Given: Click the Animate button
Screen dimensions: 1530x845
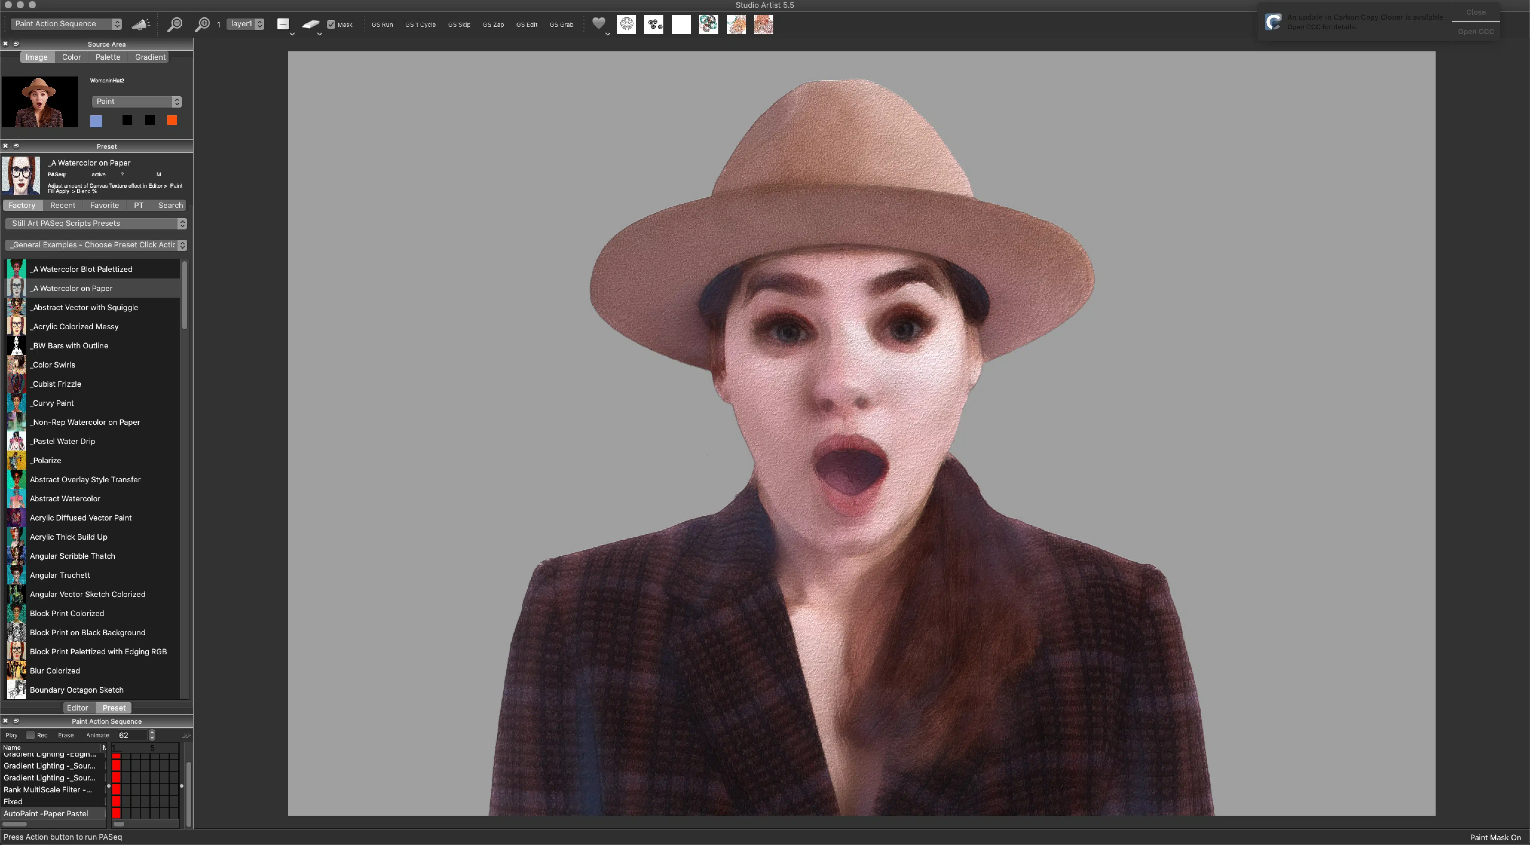Looking at the screenshot, I should coord(97,735).
